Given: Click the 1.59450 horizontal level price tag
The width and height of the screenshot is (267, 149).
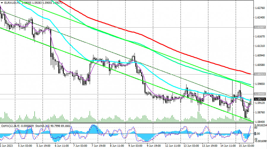Looking at the screenshot, I should (260, 94).
